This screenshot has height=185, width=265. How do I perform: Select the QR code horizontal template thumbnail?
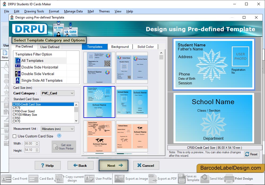(x=99, y=68)
